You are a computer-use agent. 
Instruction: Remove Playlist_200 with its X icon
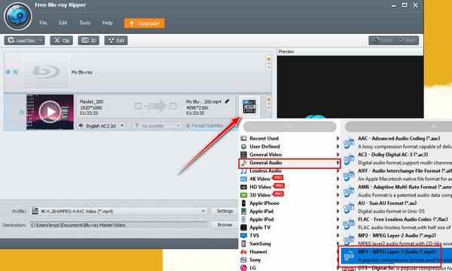(269, 100)
